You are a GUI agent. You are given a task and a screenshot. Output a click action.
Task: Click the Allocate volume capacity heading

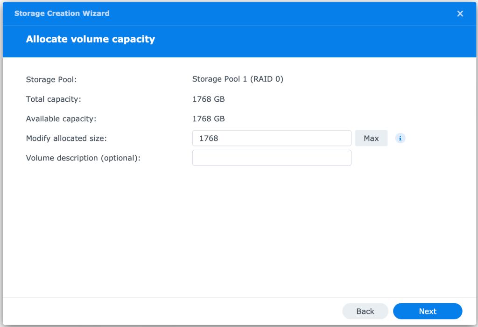click(x=90, y=39)
